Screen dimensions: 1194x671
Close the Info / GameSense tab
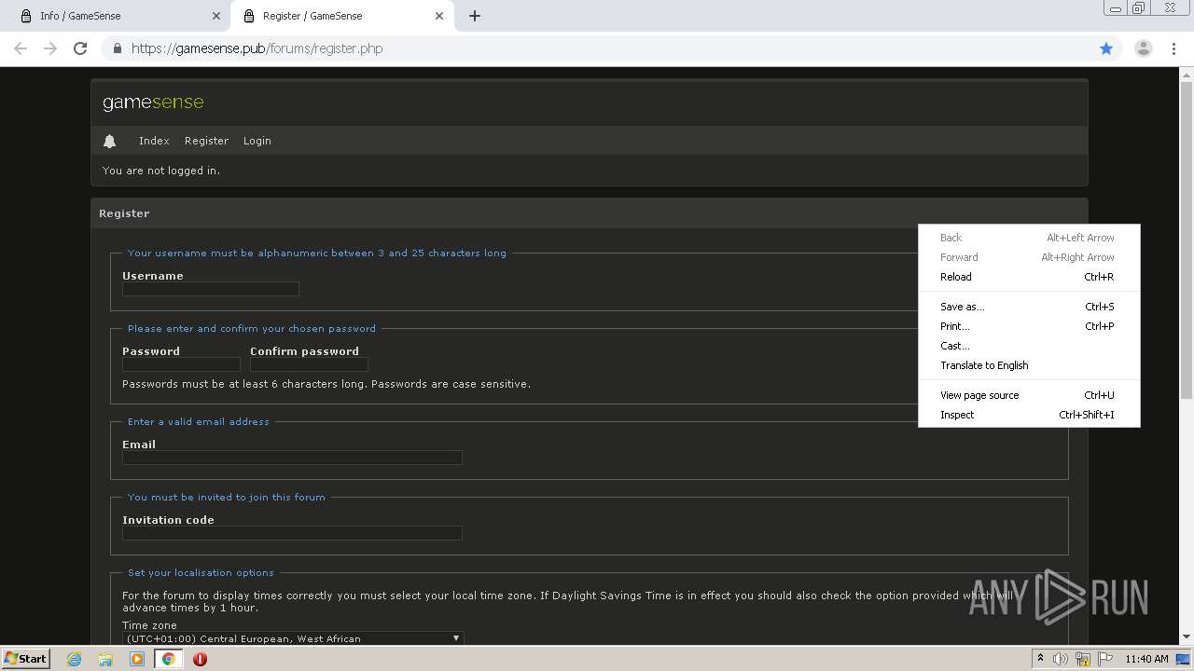tap(216, 16)
